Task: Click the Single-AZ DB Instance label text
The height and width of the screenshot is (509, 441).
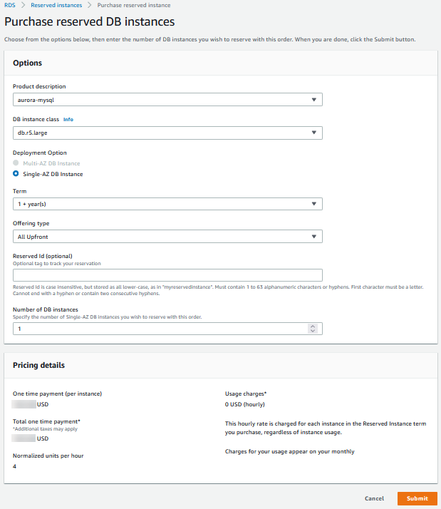Action: click(x=53, y=174)
